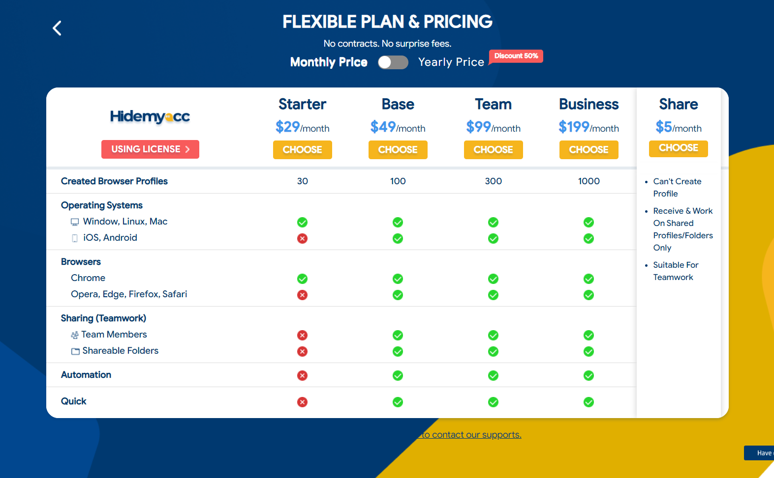Click the green check for Base Chrome

coord(398,279)
